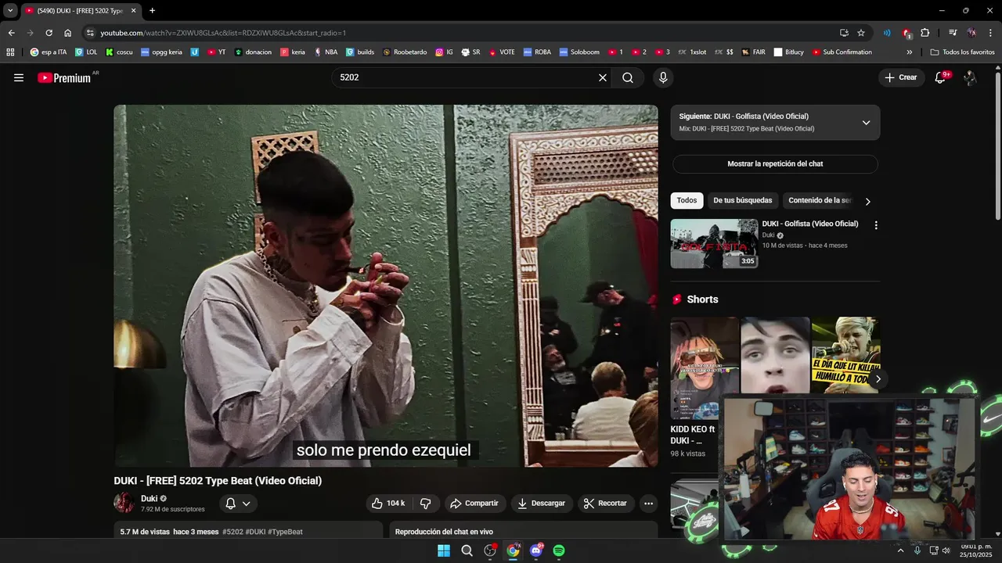This screenshot has width=1002, height=563.
Task: Open the subscription notification bell dropdown
Action: (238, 504)
